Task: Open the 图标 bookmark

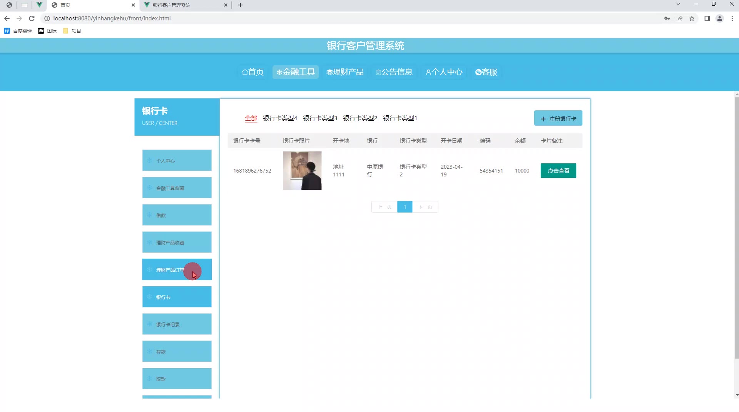Action: [47, 31]
